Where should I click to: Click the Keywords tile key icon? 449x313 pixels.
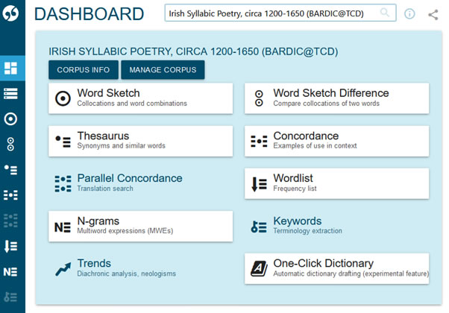point(259,227)
